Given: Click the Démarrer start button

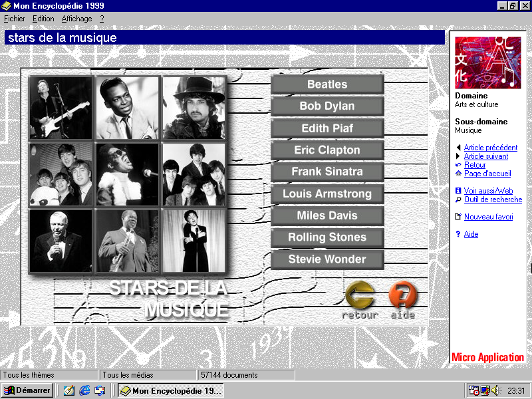Looking at the screenshot, I should pos(27,390).
